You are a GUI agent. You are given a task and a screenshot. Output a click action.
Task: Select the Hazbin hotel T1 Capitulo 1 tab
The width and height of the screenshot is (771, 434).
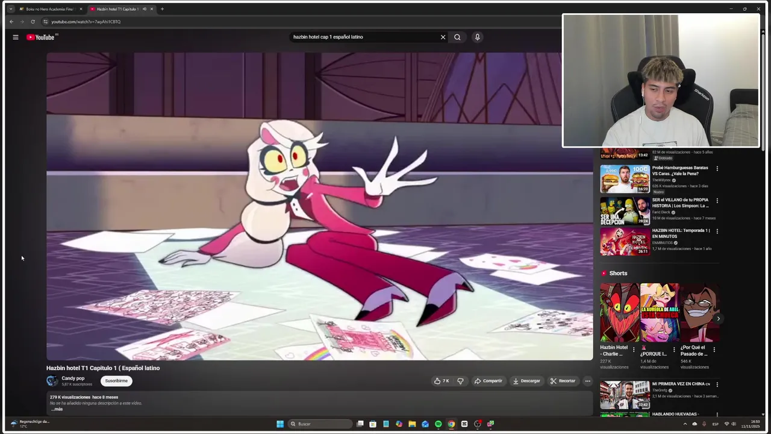pyautogui.click(x=117, y=9)
